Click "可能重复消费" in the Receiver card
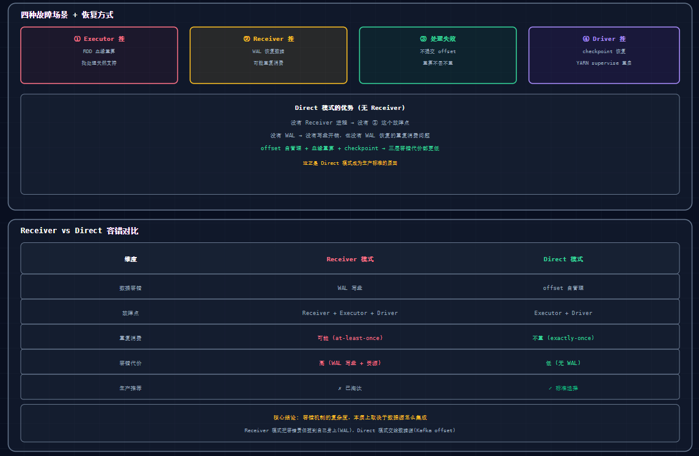 (x=268, y=63)
